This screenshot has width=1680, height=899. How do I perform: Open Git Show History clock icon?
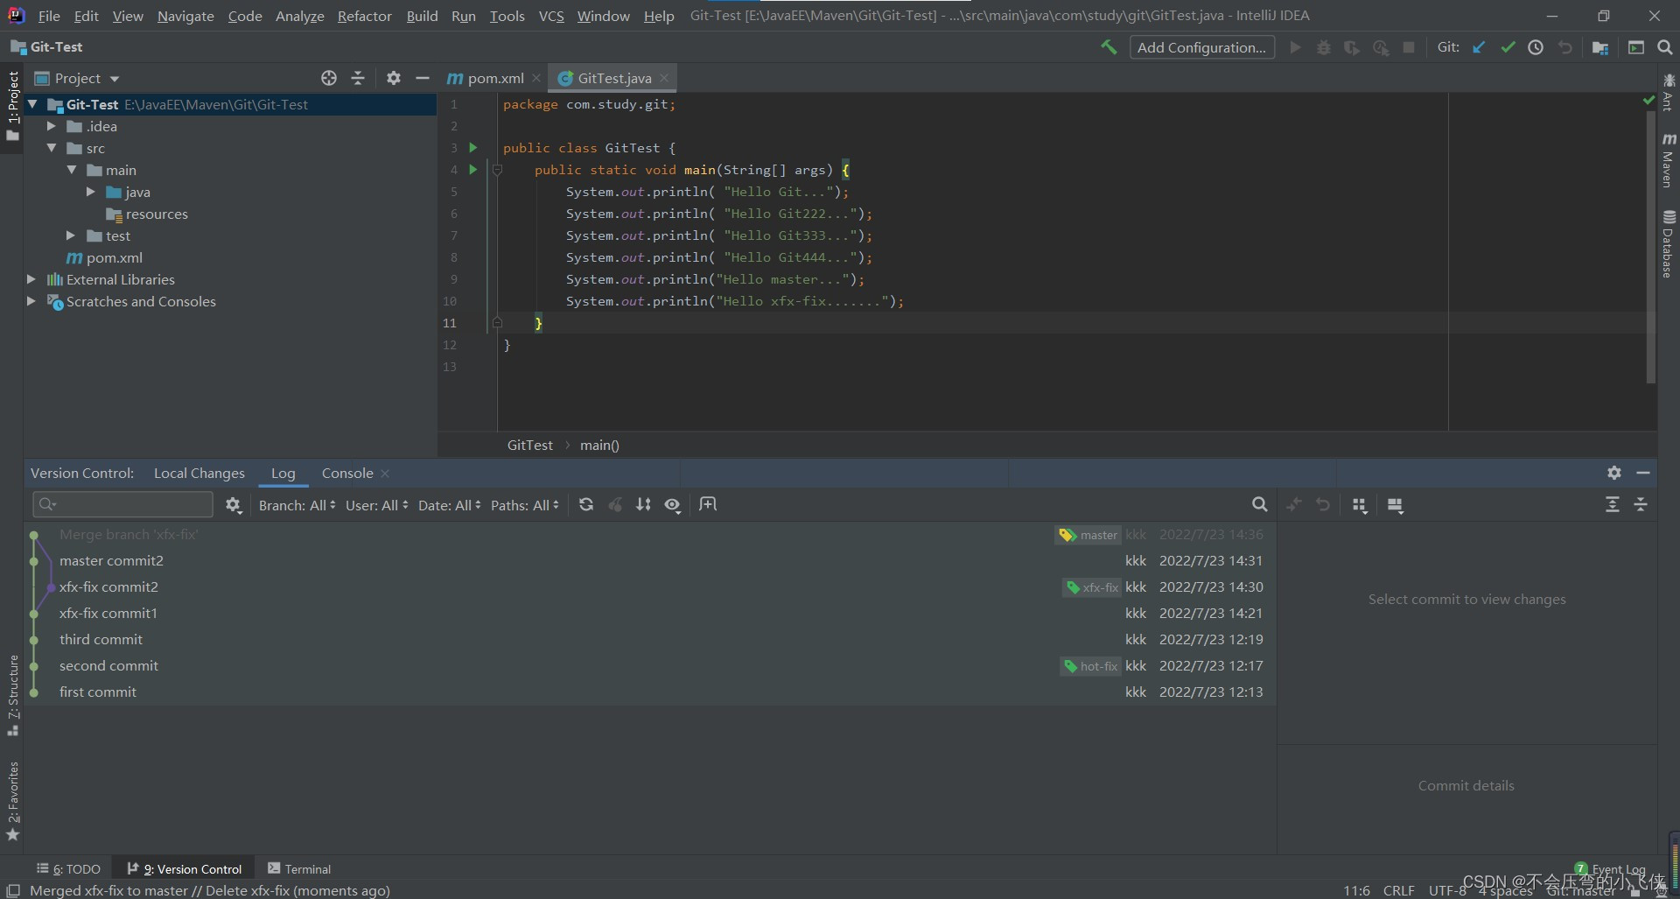pyautogui.click(x=1536, y=47)
